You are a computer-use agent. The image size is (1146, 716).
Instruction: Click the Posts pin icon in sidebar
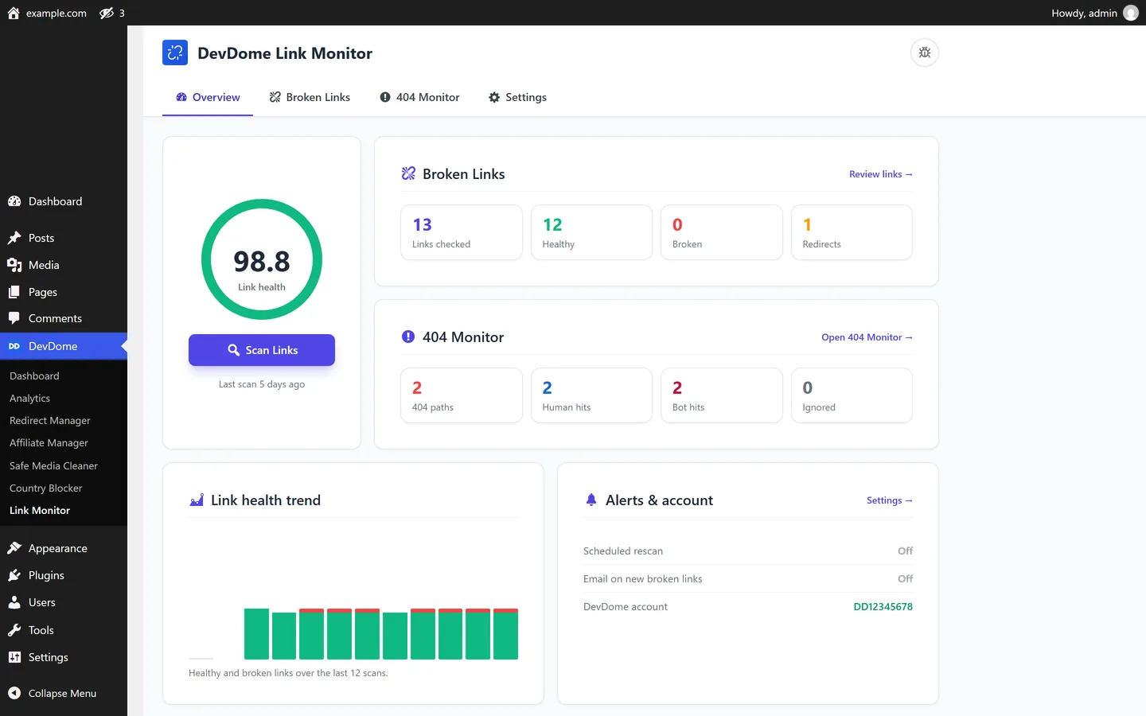click(x=14, y=238)
